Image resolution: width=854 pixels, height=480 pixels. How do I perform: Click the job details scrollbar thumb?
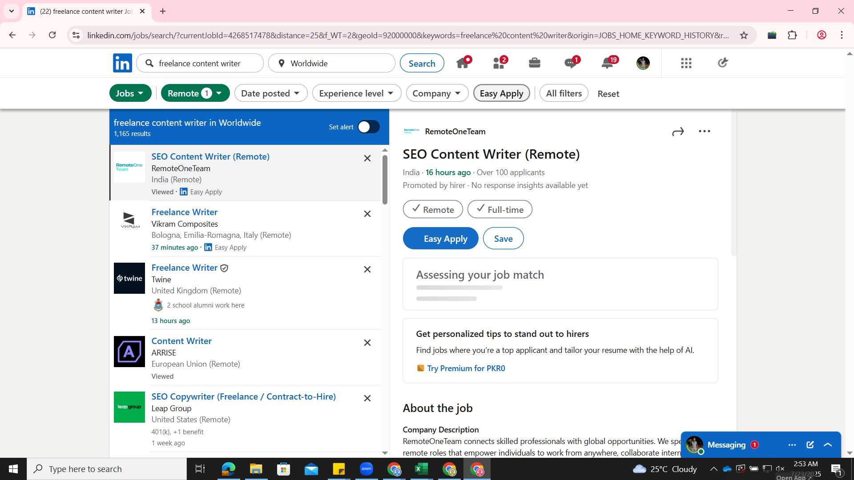pos(733,183)
